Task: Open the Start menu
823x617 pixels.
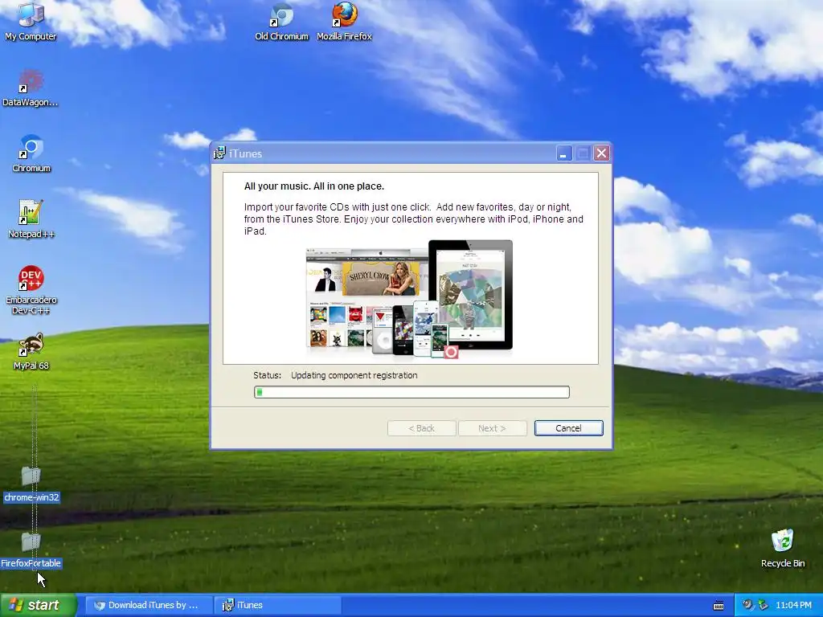Action: pyautogui.click(x=39, y=605)
